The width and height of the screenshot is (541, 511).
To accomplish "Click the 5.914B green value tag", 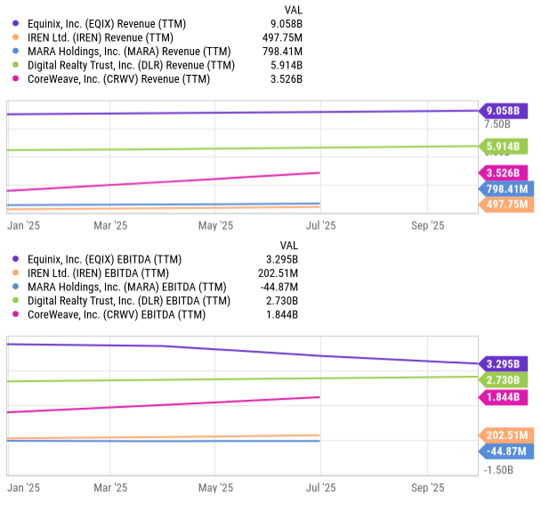I will pos(503,146).
